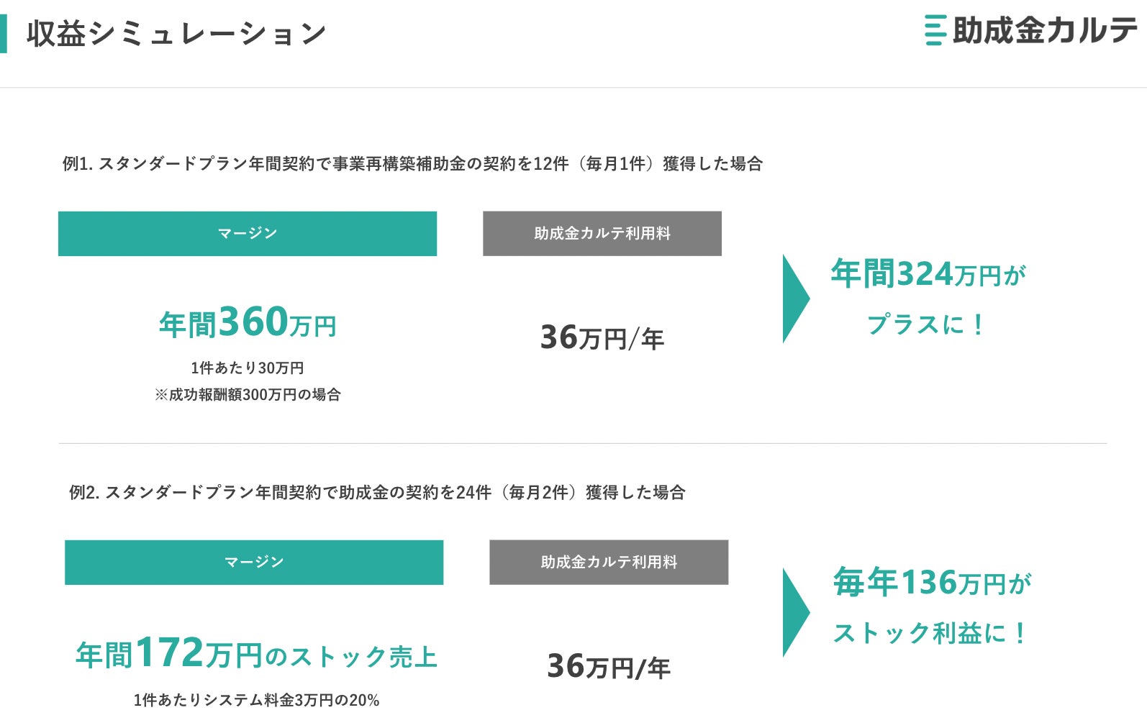The width and height of the screenshot is (1147, 728).
Task: Click the ※成功報酬額300万円の場合 note
Action: (247, 394)
